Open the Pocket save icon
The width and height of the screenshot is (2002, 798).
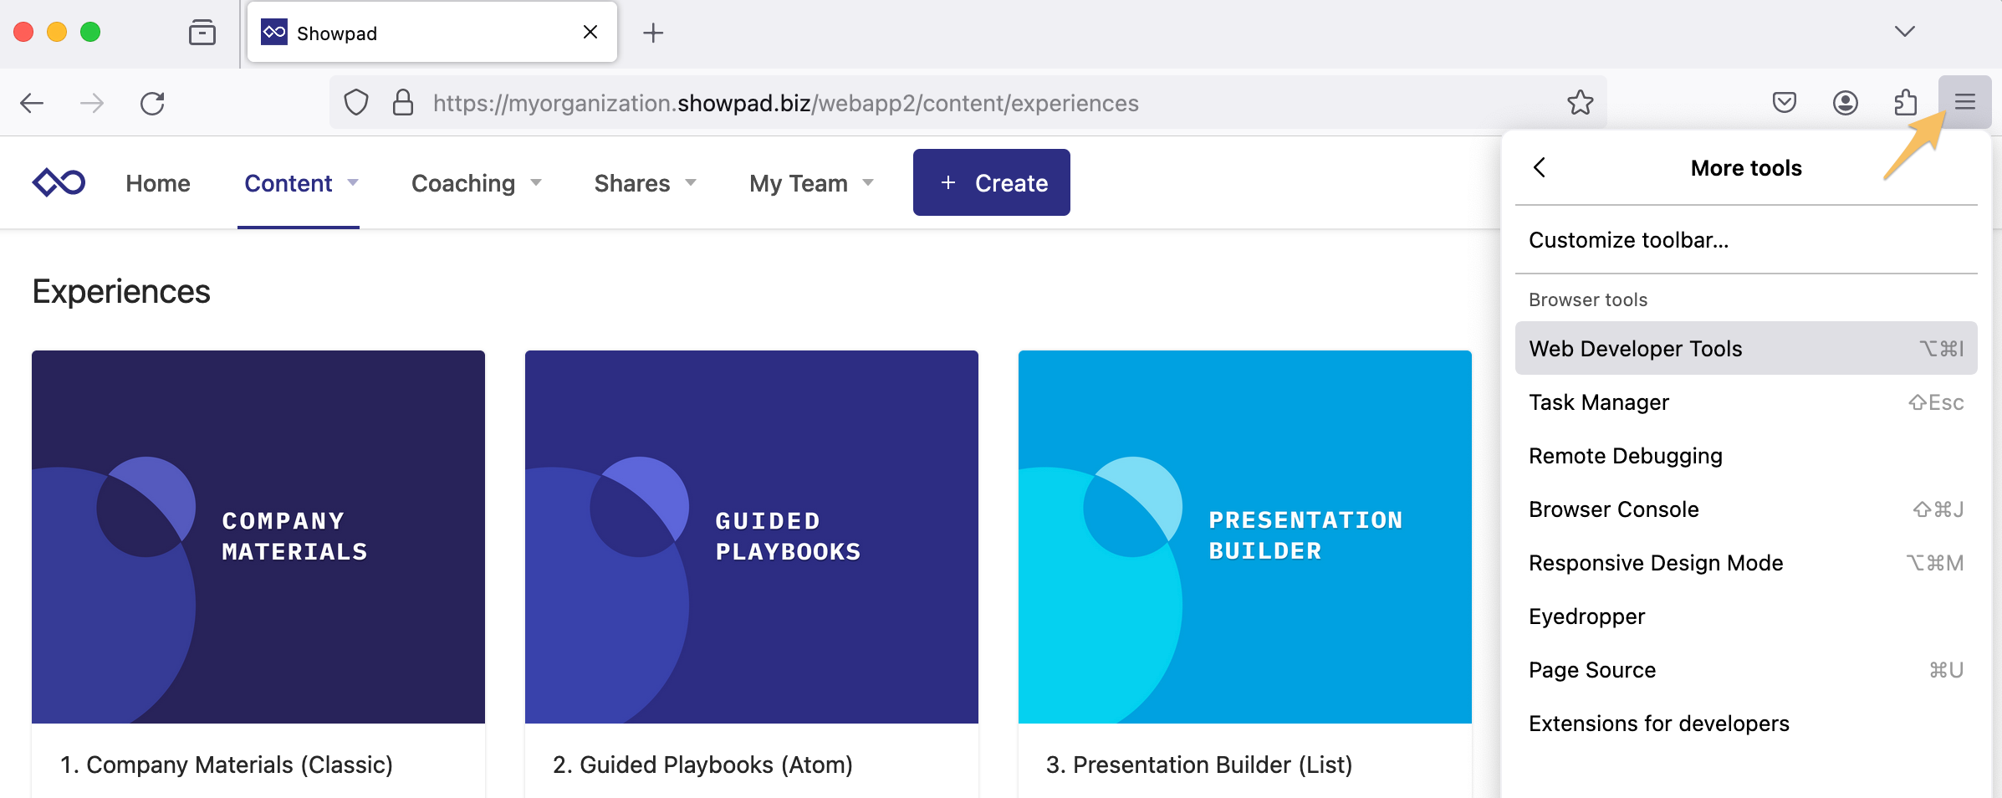click(x=1785, y=103)
